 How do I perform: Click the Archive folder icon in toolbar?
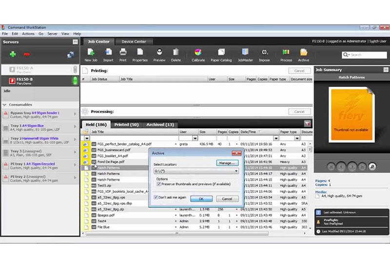point(303,53)
